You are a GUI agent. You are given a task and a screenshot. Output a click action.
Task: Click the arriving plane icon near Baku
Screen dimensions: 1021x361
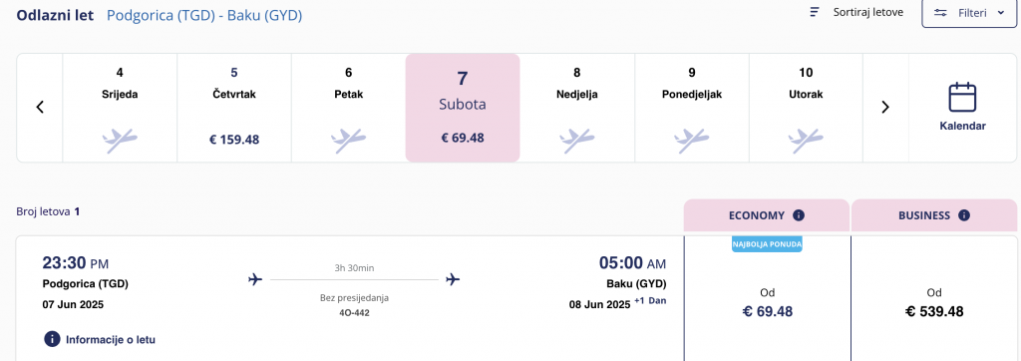click(x=453, y=279)
